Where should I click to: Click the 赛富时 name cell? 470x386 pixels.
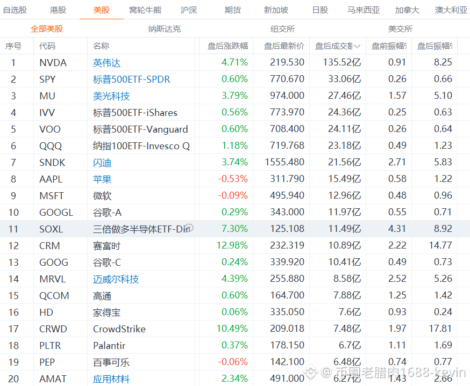[106, 246]
